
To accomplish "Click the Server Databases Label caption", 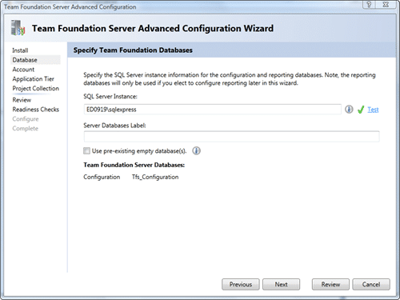I will [x=114, y=126].
